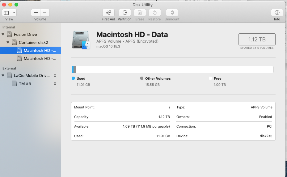Click the sidebar View icon button
287x177 pixels.
pos(6,13)
